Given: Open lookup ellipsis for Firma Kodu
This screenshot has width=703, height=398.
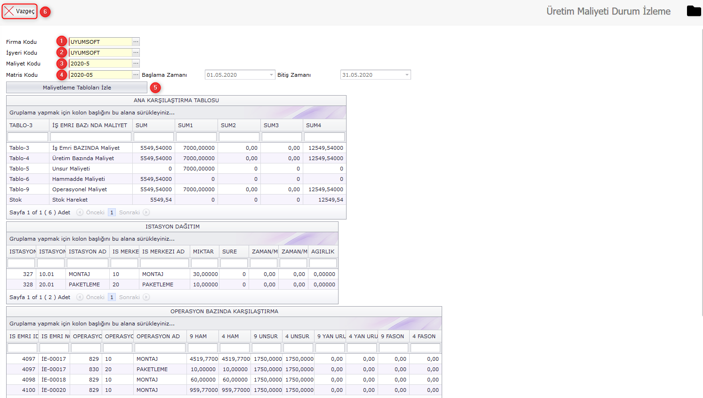Looking at the screenshot, I should [x=136, y=42].
